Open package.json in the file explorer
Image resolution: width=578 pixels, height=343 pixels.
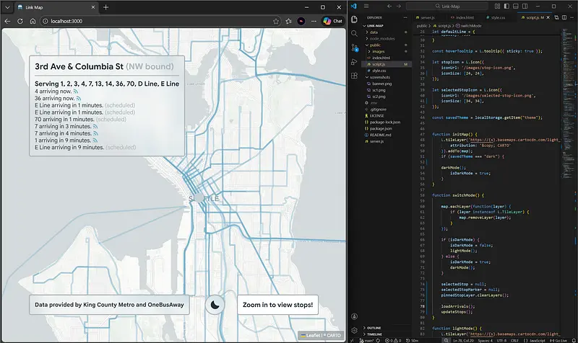pyautogui.click(x=381, y=128)
